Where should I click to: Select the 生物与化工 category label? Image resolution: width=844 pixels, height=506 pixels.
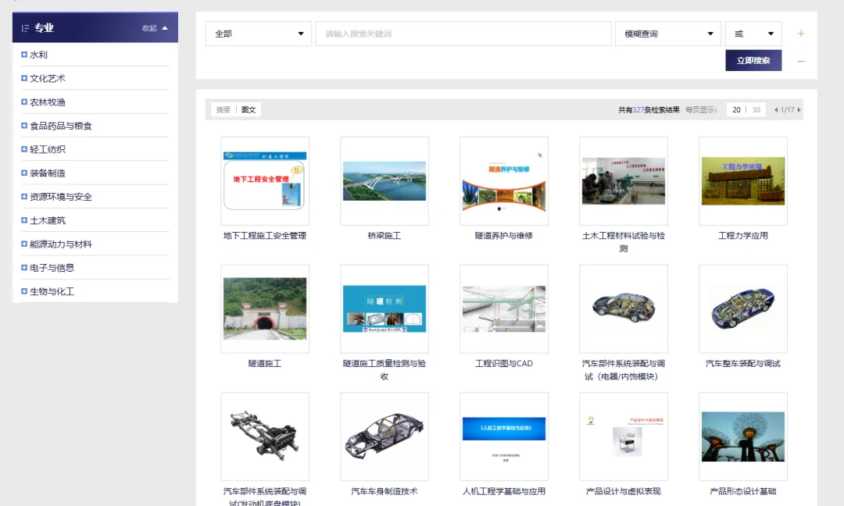pos(52,291)
